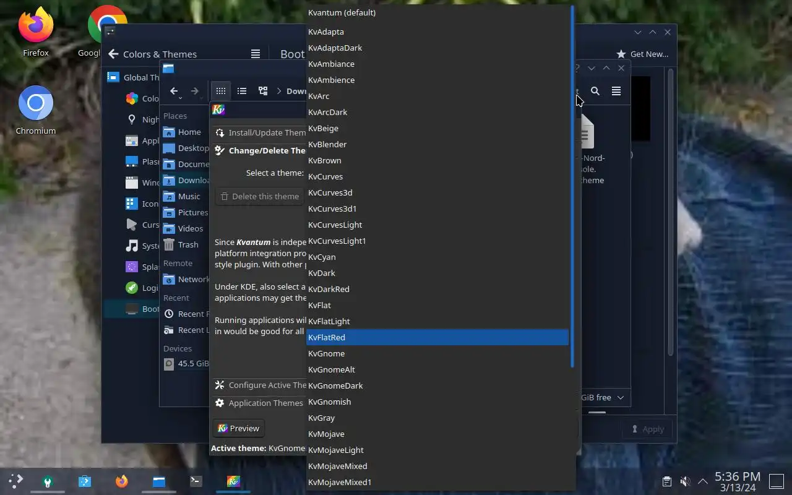Click the Kvantum Preview button
792x495 pixels.
click(239, 428)
